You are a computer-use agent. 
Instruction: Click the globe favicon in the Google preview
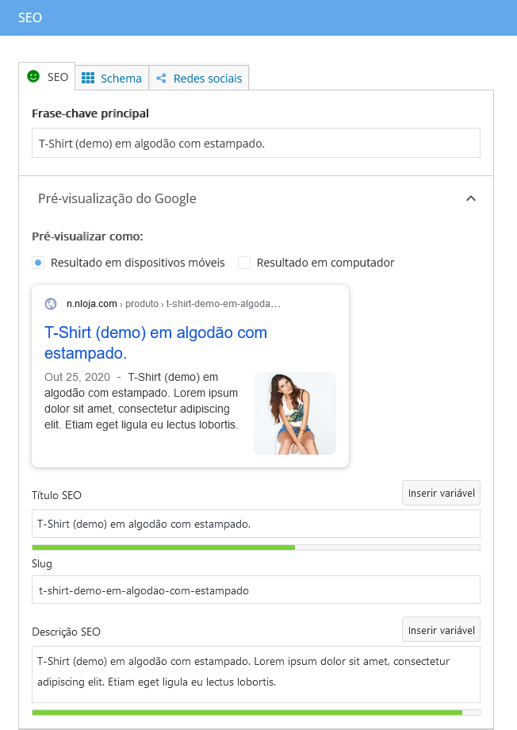pyautogui.click(x=51, y=303)
